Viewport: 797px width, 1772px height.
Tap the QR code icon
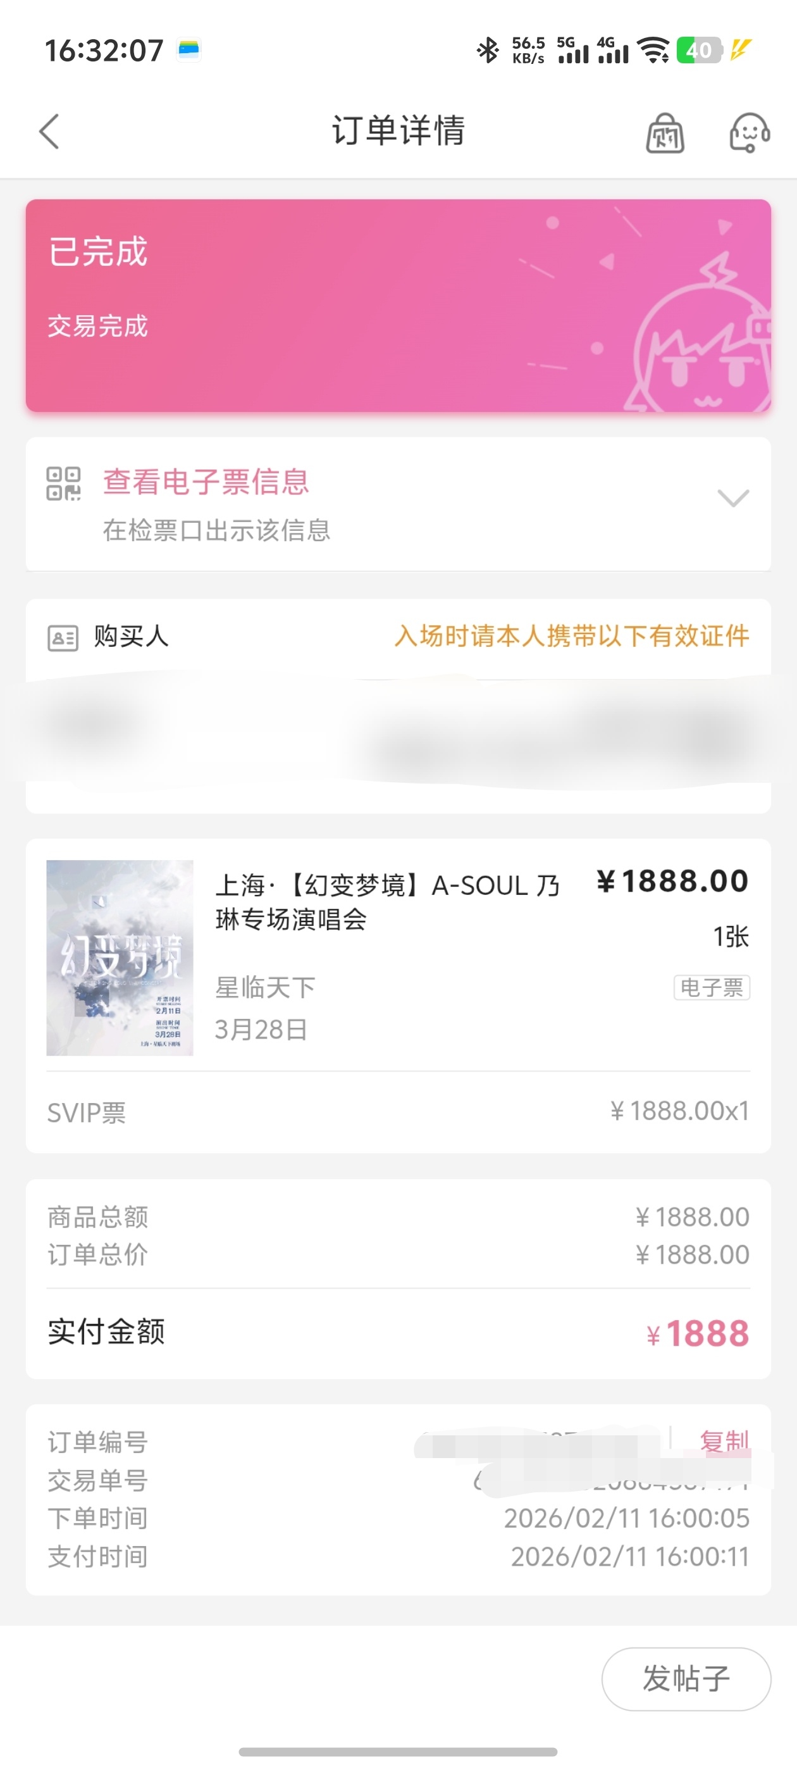coord(63,484)
